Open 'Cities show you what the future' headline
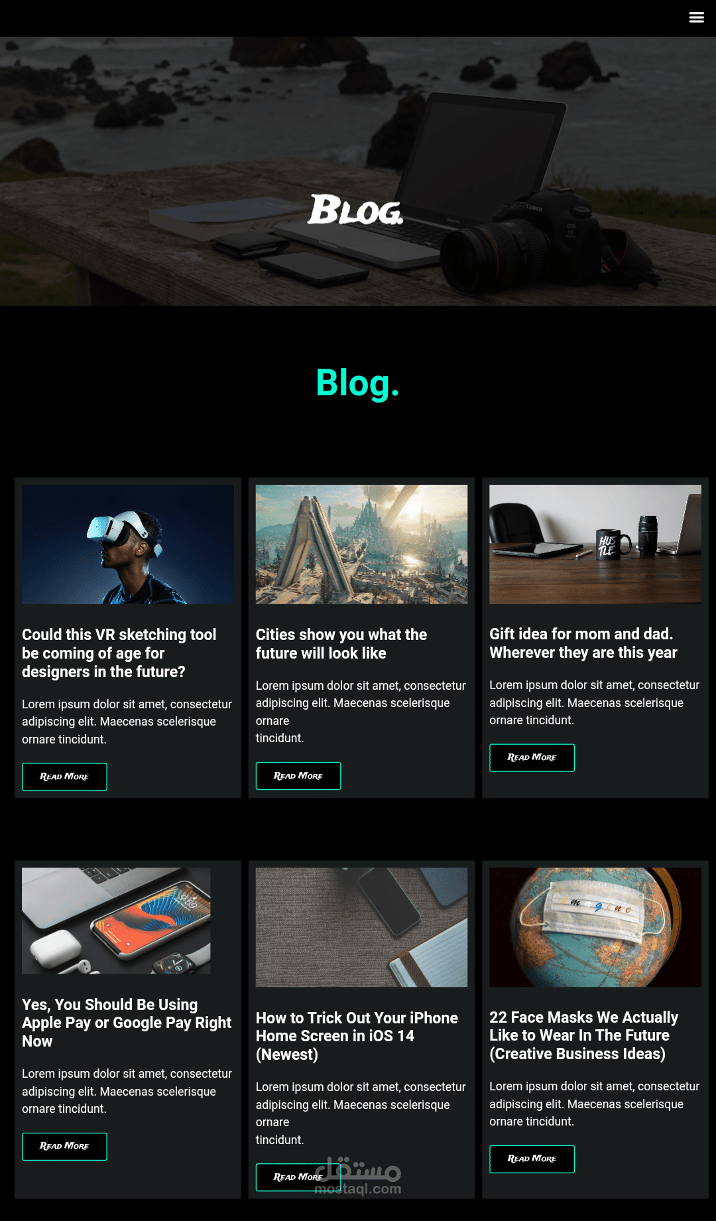The width and height of the screenshot is (716, 1221). [341, 644]
